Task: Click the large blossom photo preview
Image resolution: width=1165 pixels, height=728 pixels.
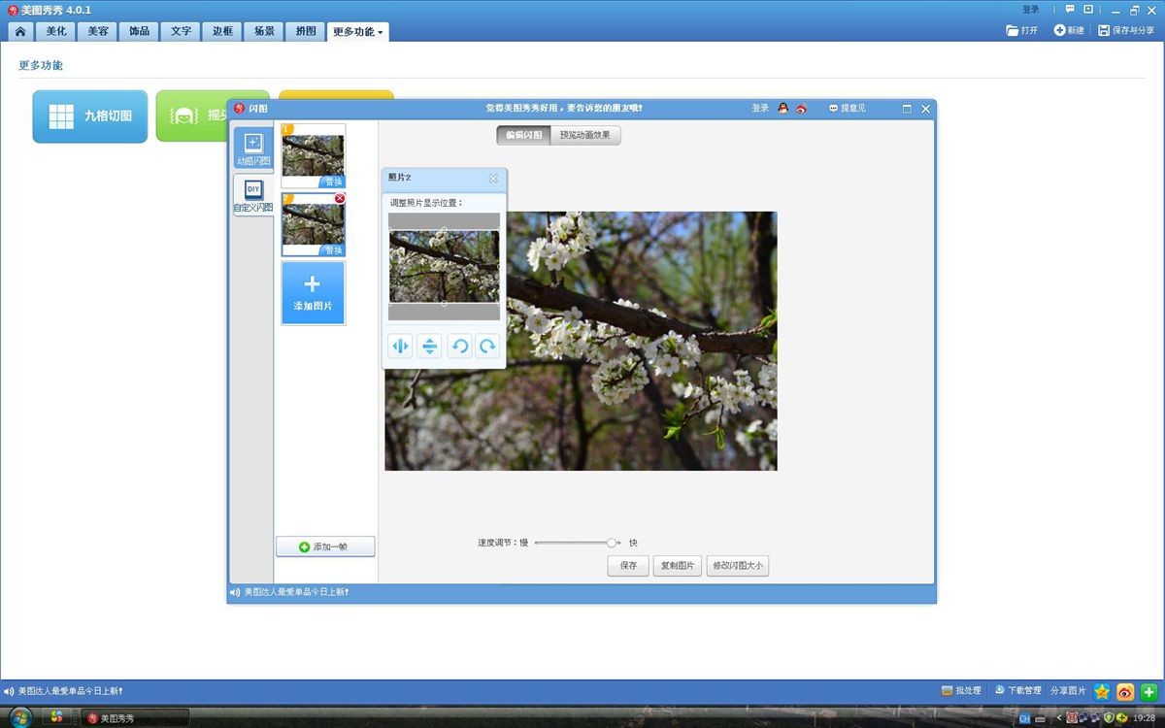Action: (x=581, y=341)
